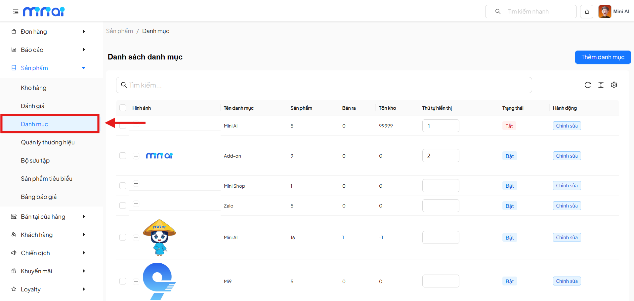Select the Mini Shop row checkbox
634x301 pixels.
click(123, 186)
